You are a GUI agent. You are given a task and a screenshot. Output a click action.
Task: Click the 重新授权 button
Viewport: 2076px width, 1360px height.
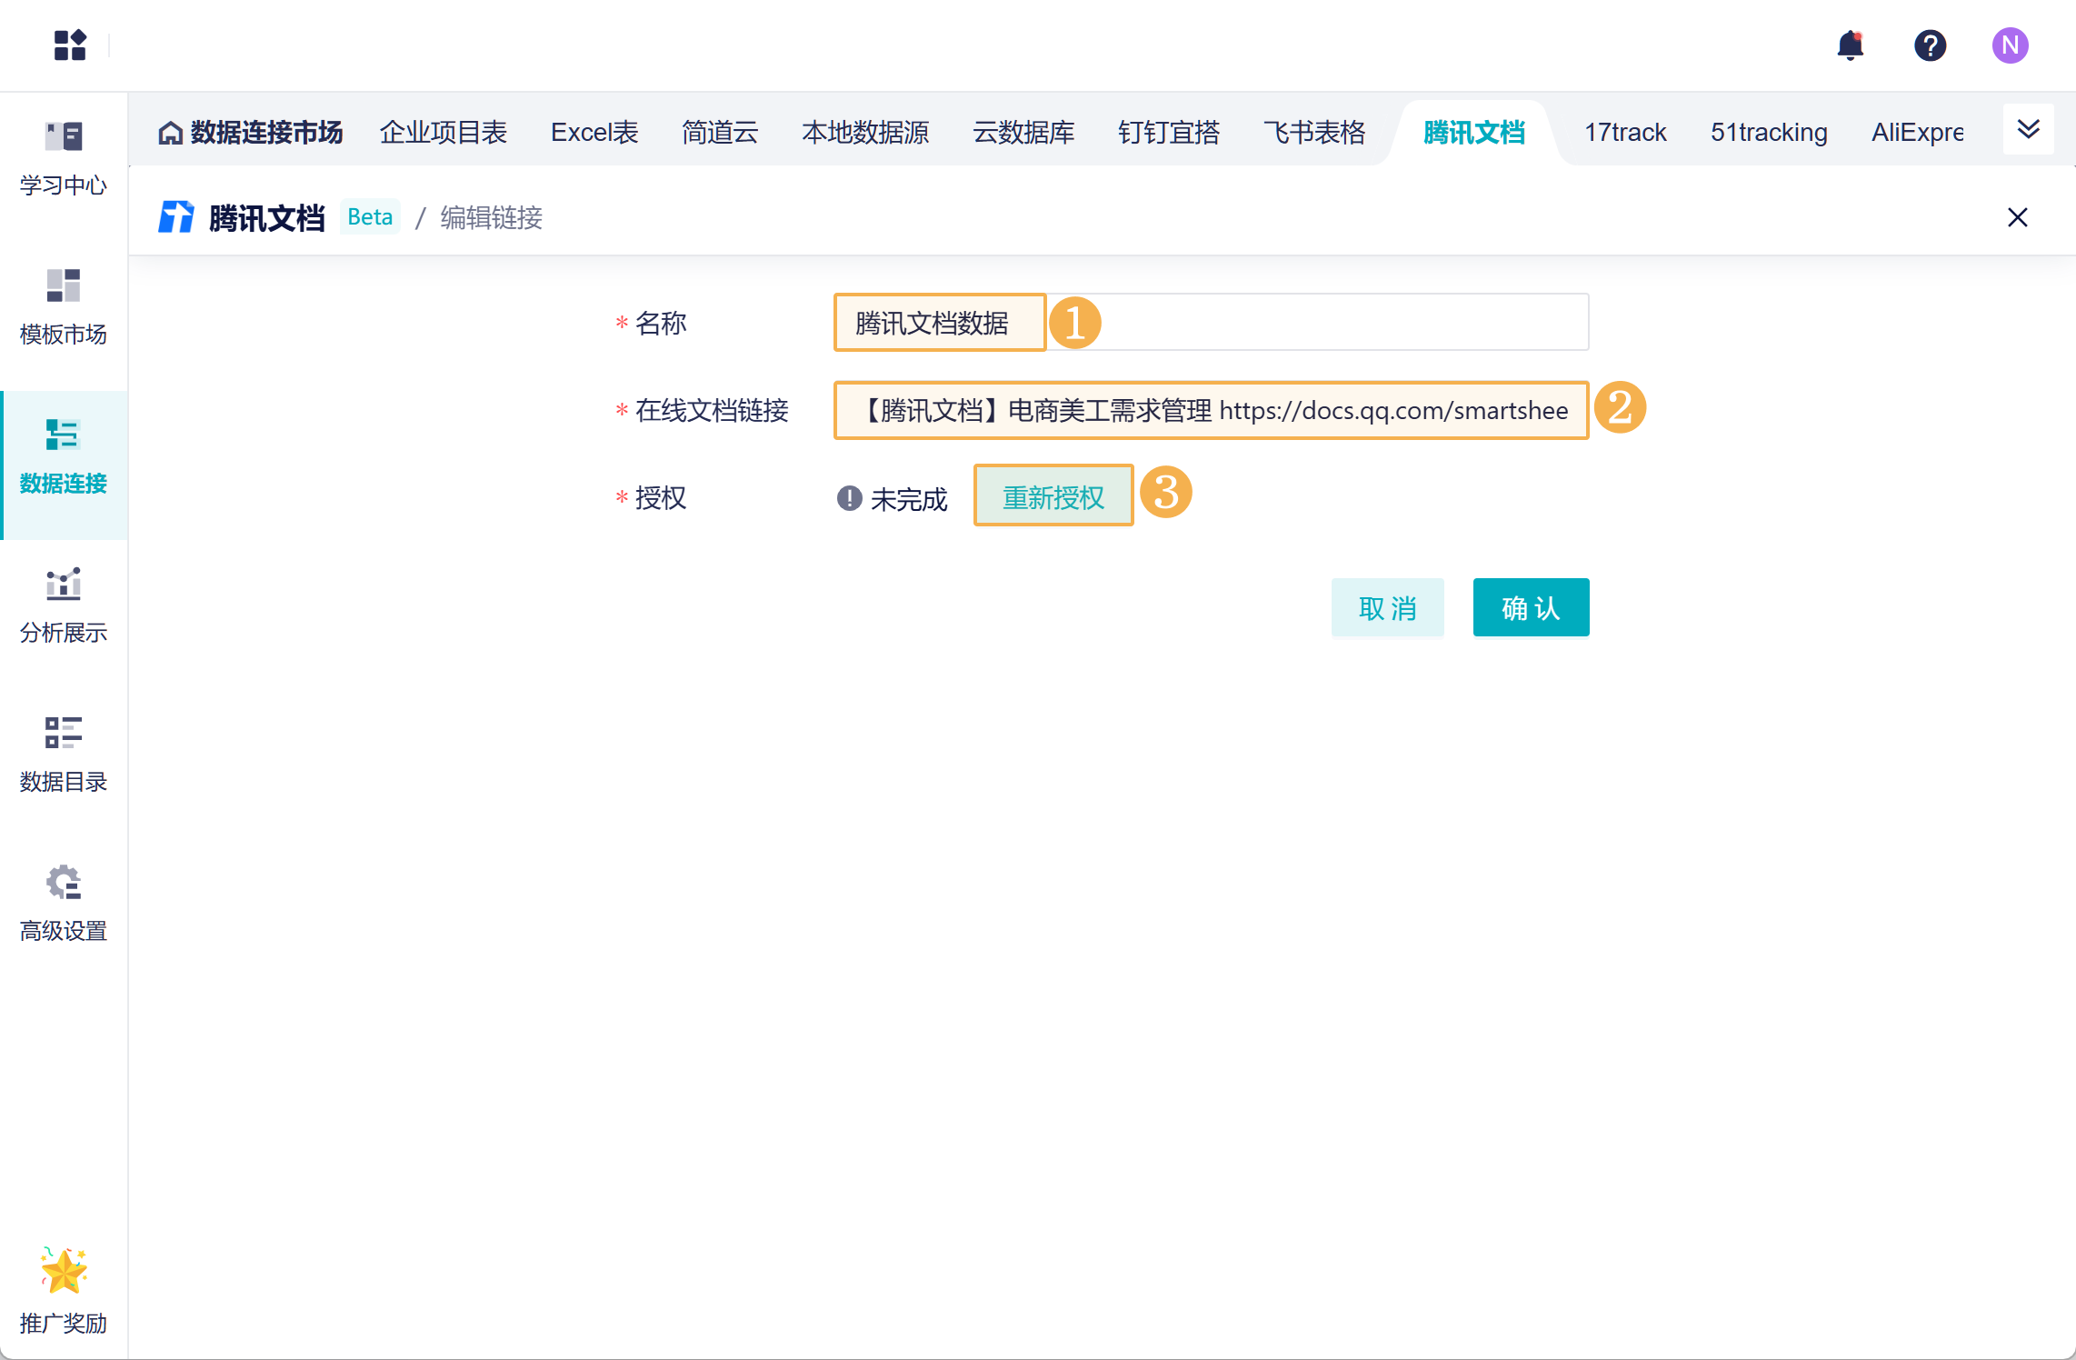click(1053, 496)
